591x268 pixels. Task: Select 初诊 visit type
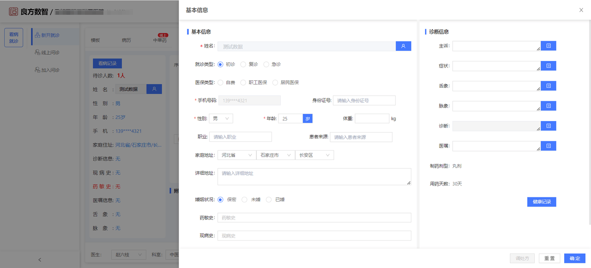tap(220, 64)
